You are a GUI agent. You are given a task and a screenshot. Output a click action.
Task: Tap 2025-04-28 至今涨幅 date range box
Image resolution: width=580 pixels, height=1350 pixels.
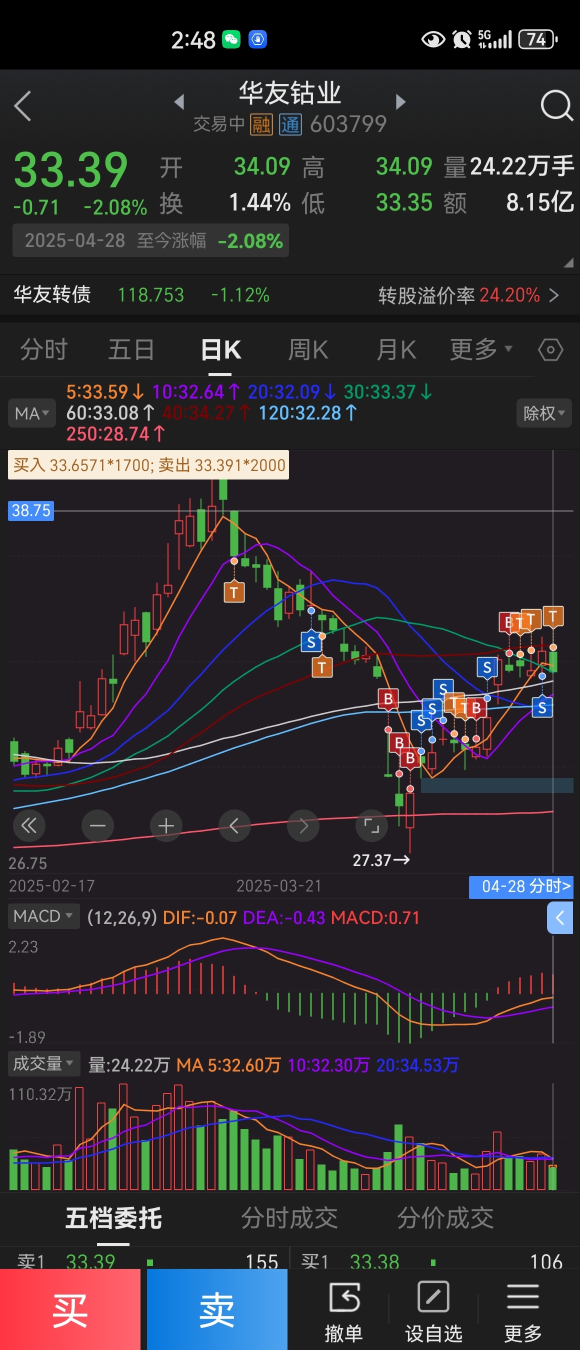point(150,240)
